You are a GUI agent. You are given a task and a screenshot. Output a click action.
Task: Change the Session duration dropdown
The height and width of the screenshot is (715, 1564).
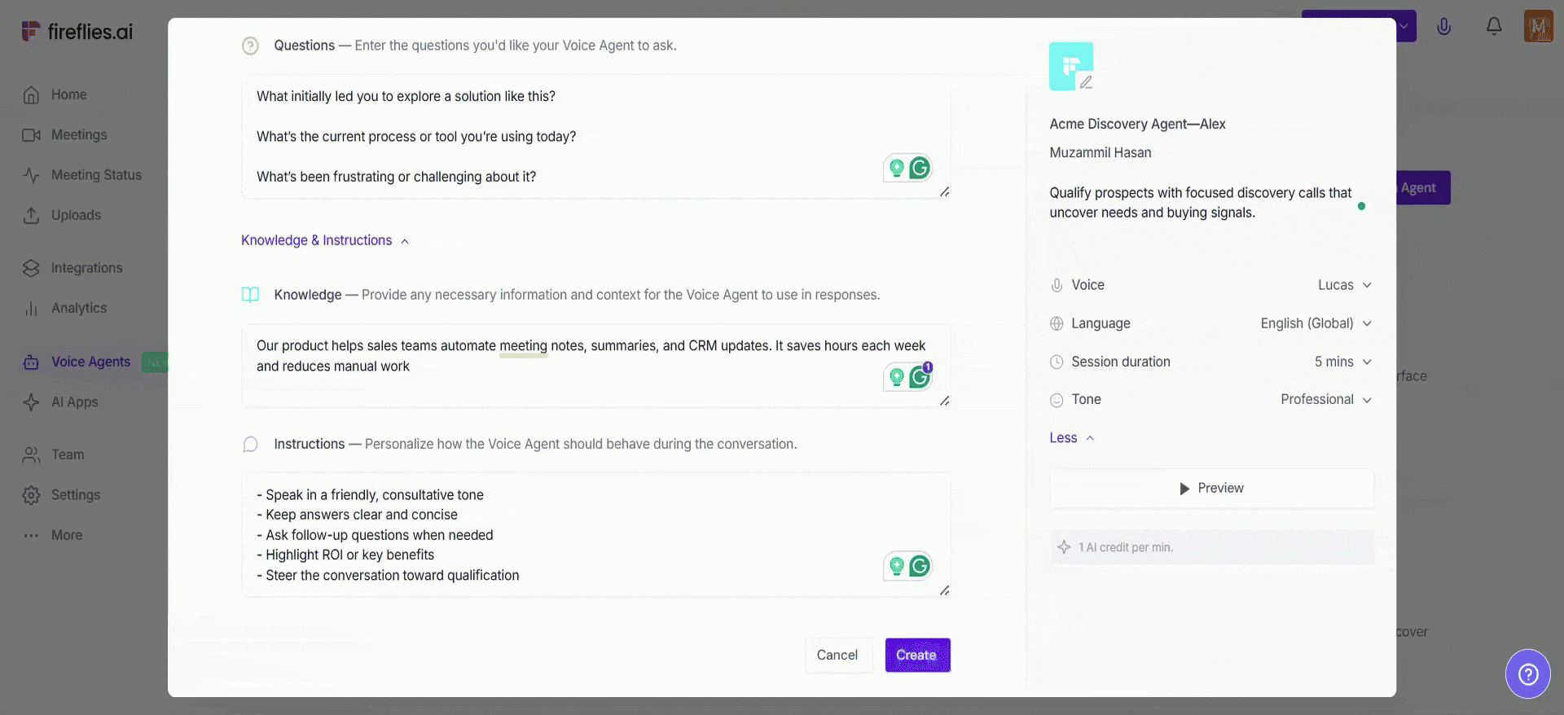pyautogui.click(x=1342, y=362)
